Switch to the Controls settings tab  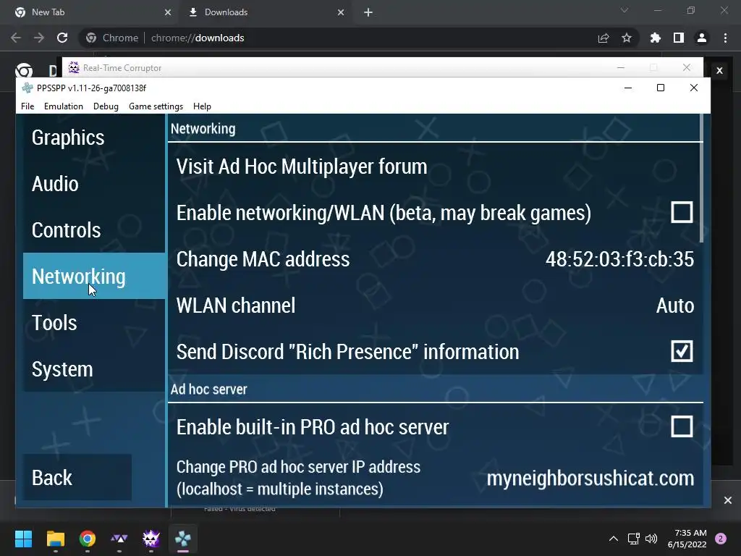tap(94, 229)
